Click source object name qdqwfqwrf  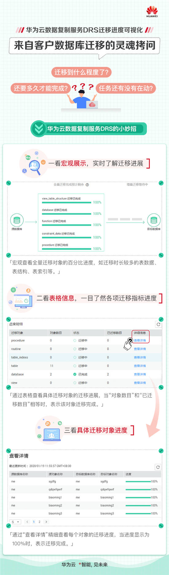pos(55,489)
